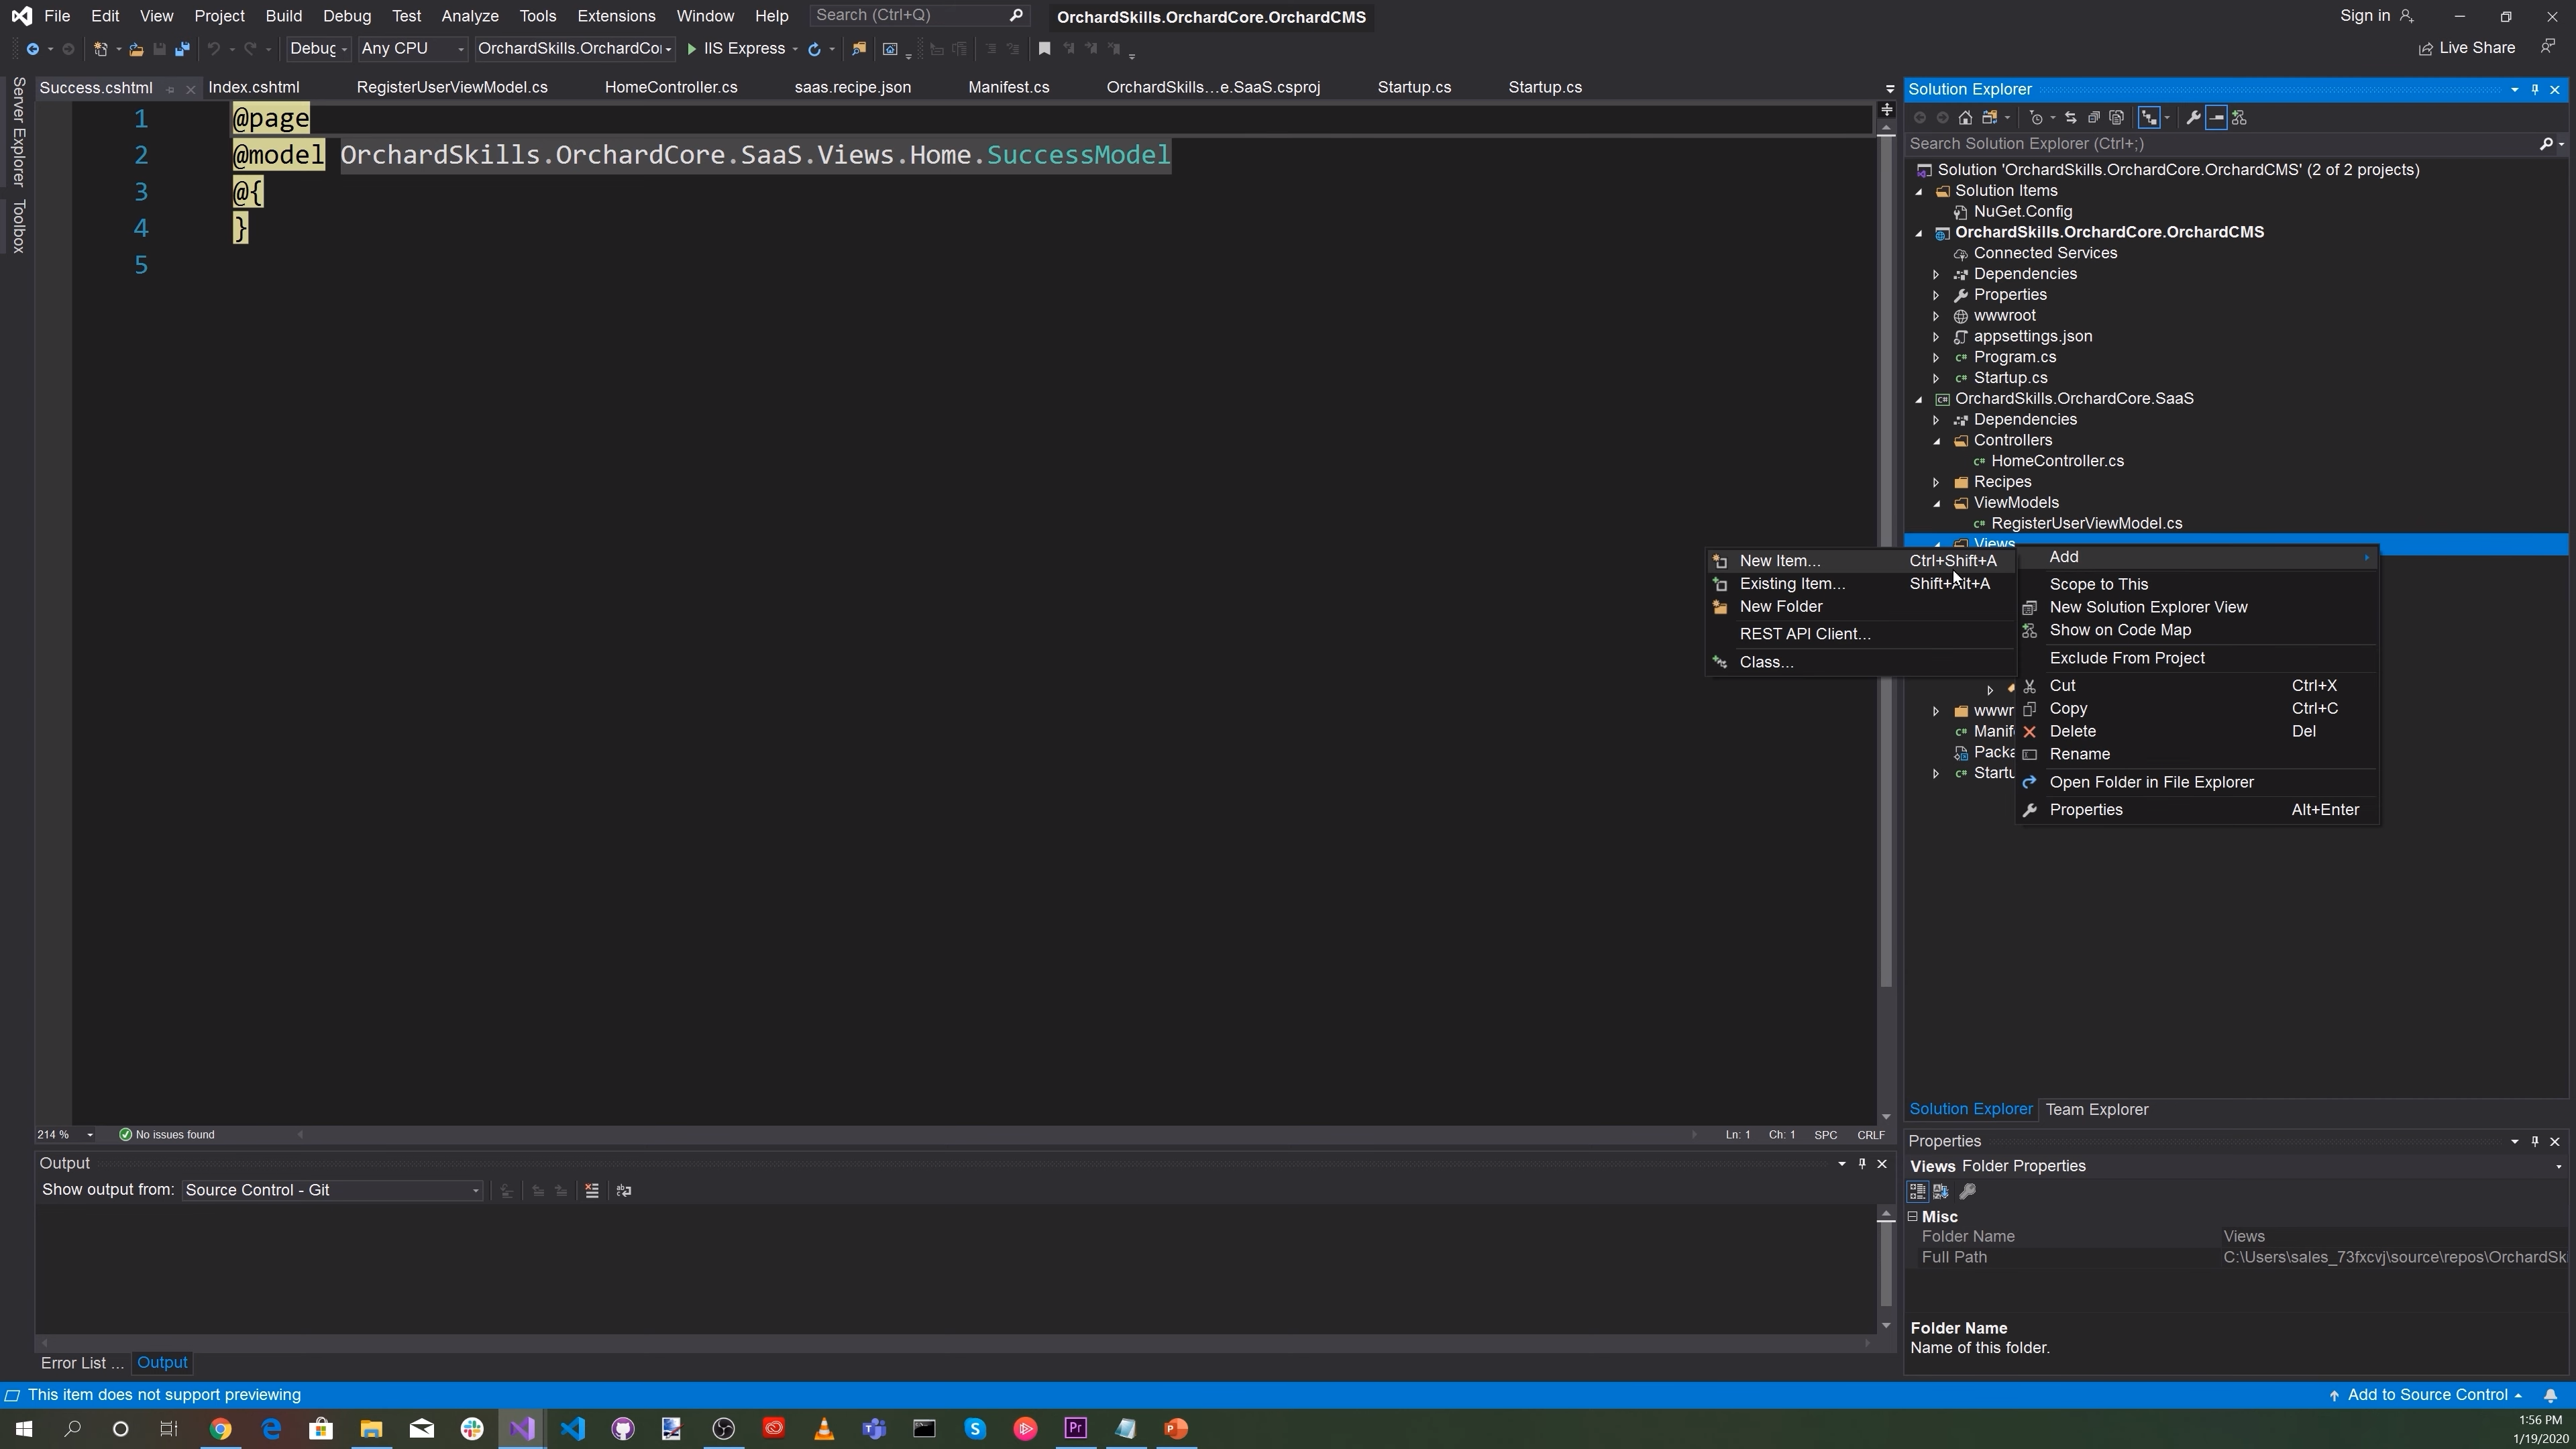Click Pending Changes Filter clock icon
Viewport: 2576px width, 1449px height.
pyautogui.click(x=2036, y=118)
